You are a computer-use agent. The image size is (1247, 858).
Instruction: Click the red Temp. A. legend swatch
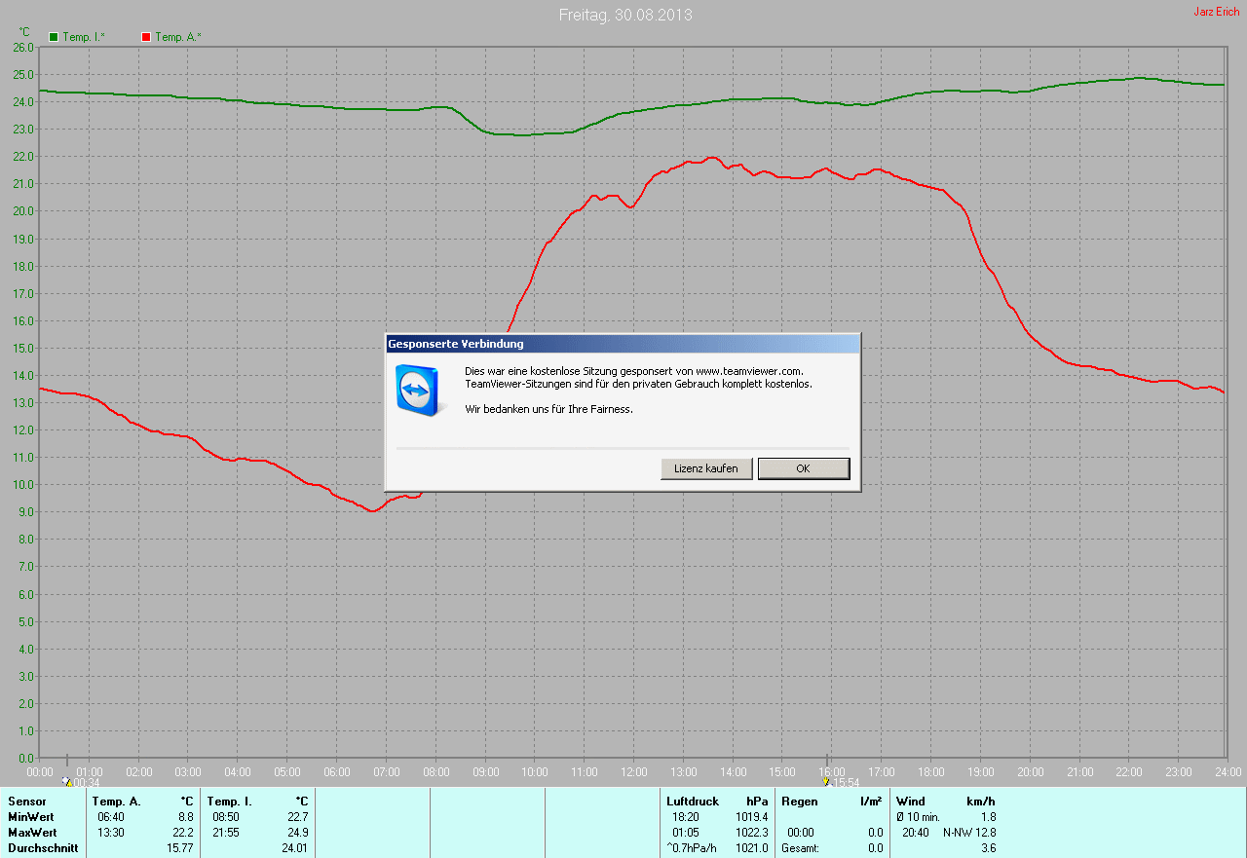[146, 37]
